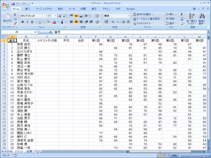Select cell C1 小テストの点数

pyautogui.click(x=47, y=40)
